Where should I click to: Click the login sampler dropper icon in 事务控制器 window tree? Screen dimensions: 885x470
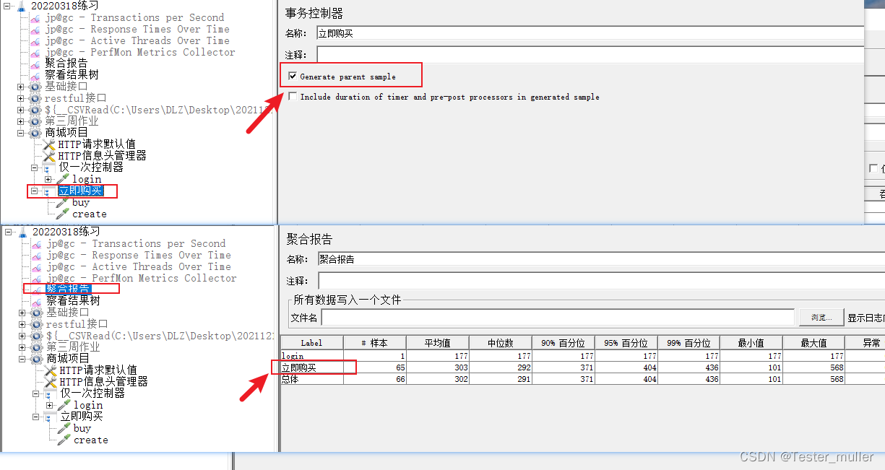click(x=63, y=179)
